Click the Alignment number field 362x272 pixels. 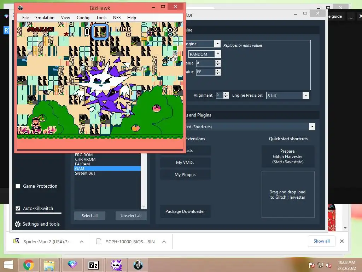[219, 95]
